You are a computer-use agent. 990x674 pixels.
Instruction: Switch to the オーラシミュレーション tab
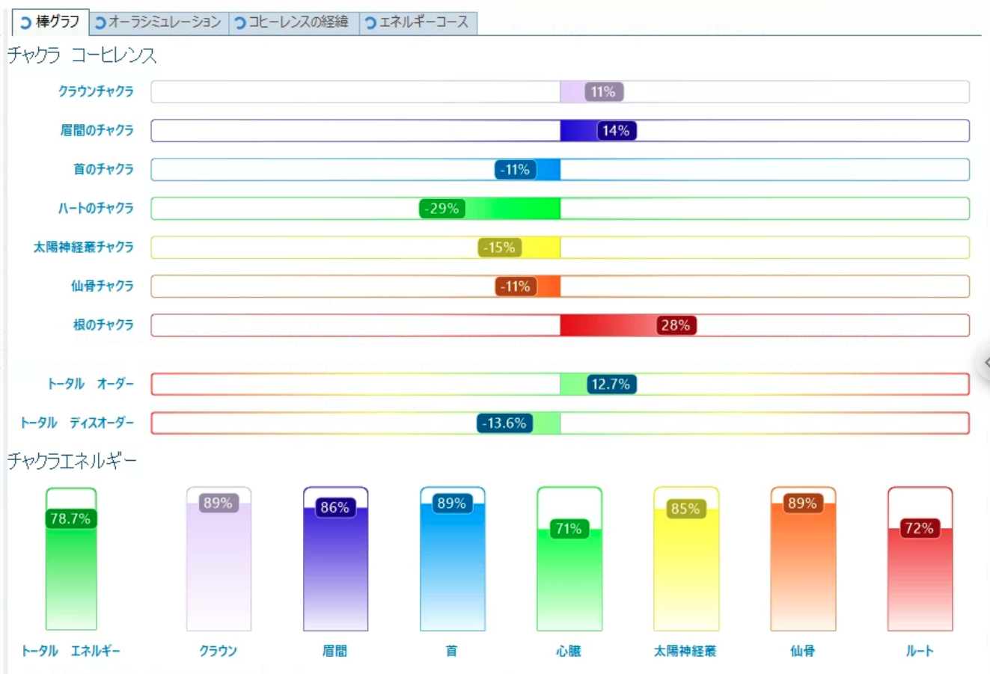[x=164, y=22]
